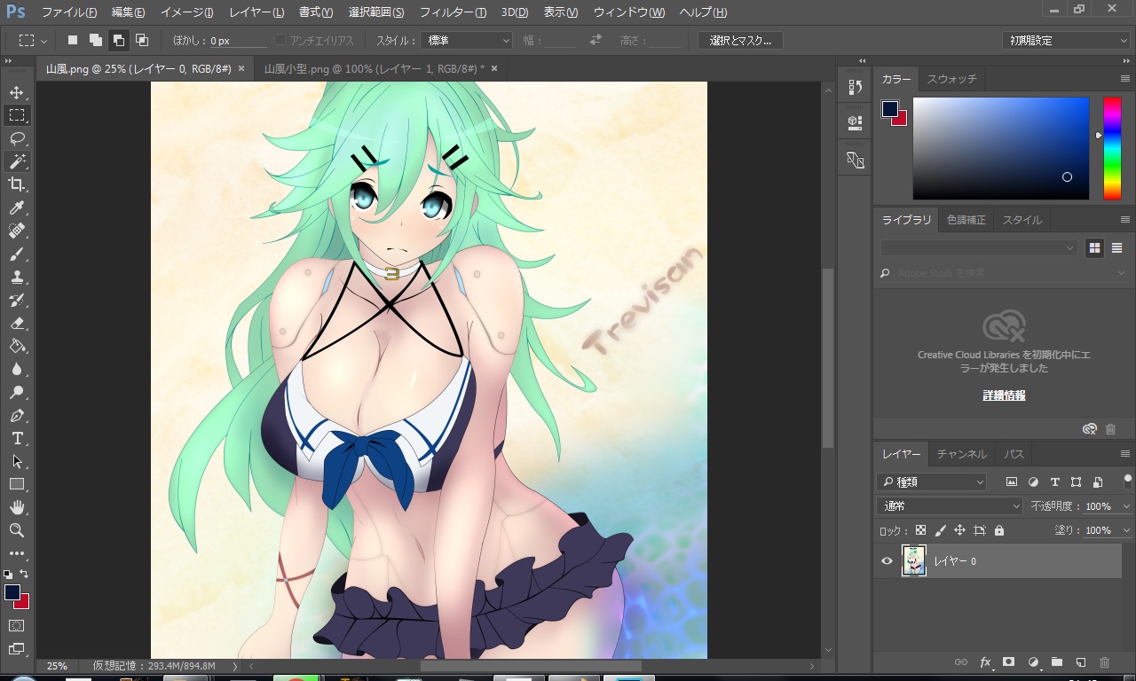1136x681 pixels.
Task: Open the フィルター menu
Action: coord(452,12)
